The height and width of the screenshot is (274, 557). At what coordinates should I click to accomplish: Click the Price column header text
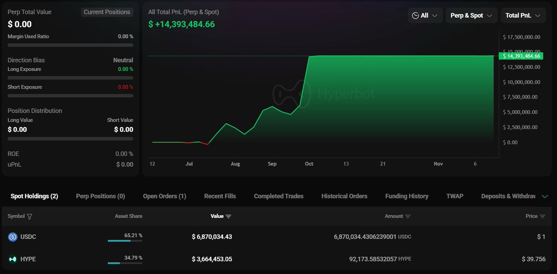(x=531, y=217)
